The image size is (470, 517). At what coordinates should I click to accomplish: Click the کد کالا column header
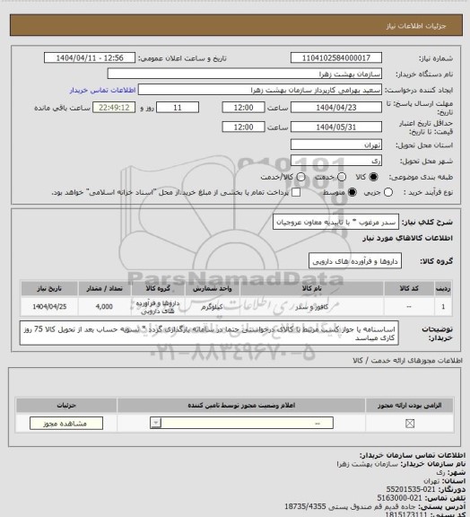[409, 288]
